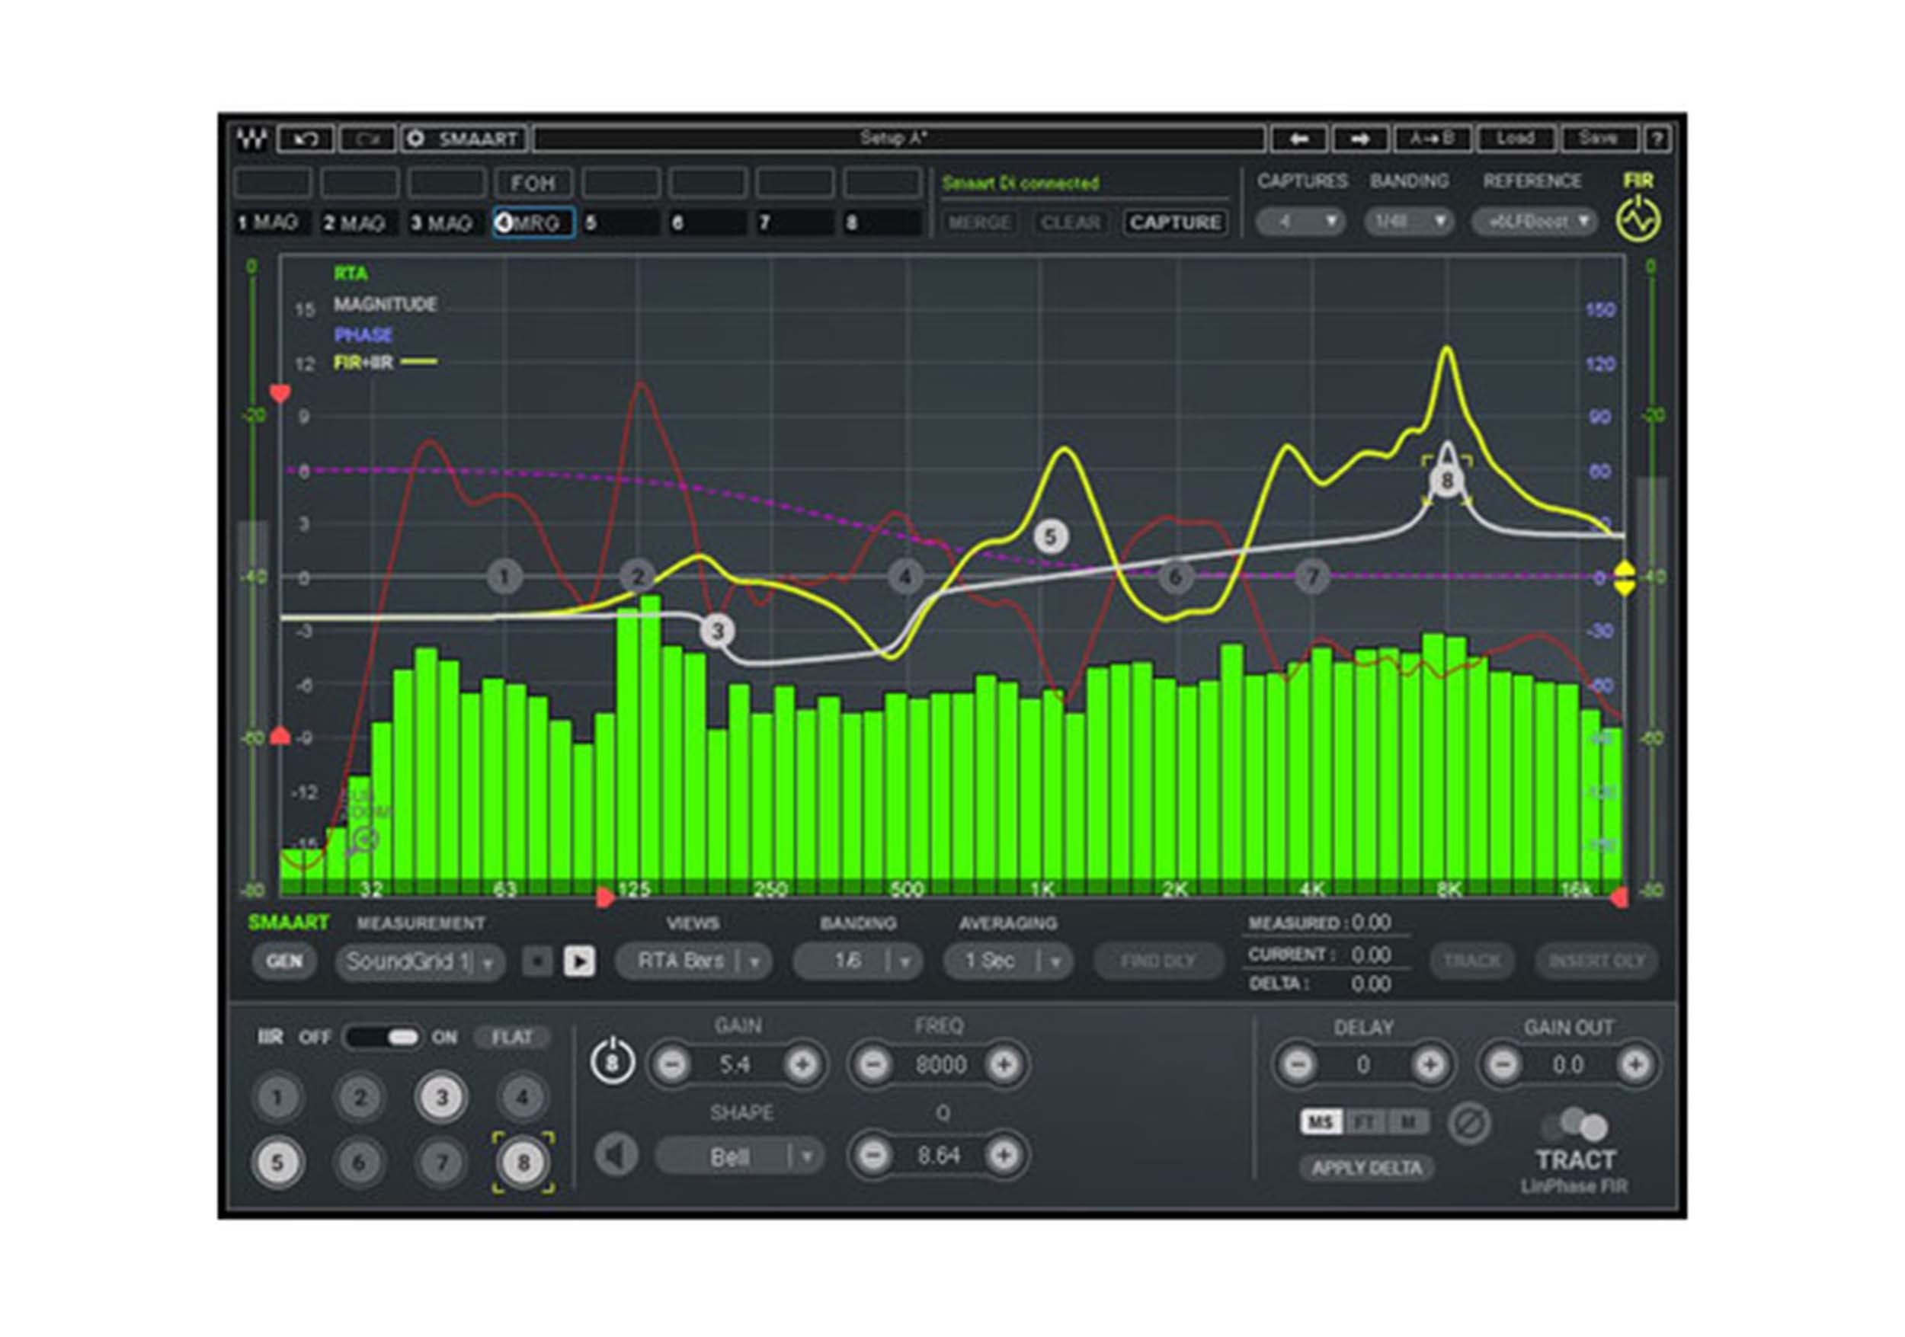The image size is (1905, 1337).
Task: Increase band gain with plus button
Action: tap(802, 1064)
